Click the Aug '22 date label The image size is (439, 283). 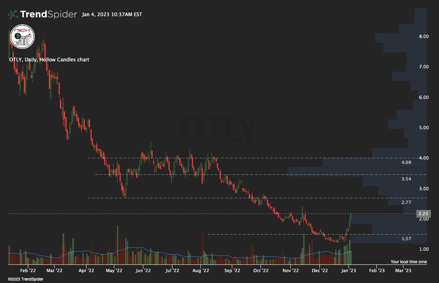[201, 270]
